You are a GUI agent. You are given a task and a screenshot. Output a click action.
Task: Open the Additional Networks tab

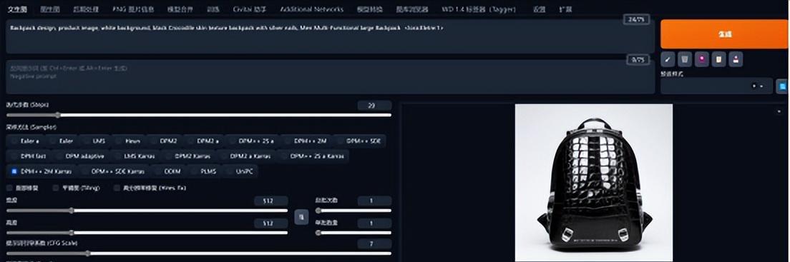click(311, 9)
